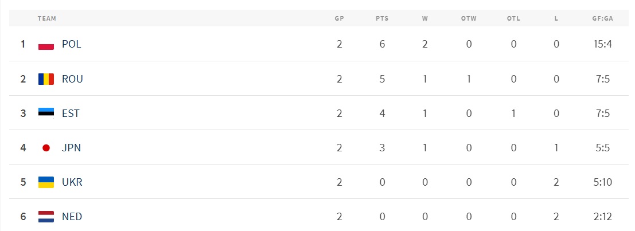
Task: Click the GP column header
Action: (339, 18)
